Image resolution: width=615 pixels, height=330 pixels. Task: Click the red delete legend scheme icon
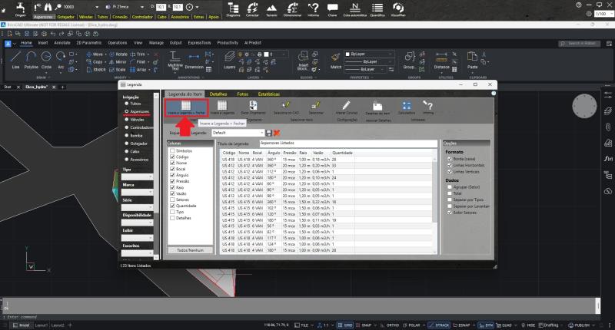point(276,133)
